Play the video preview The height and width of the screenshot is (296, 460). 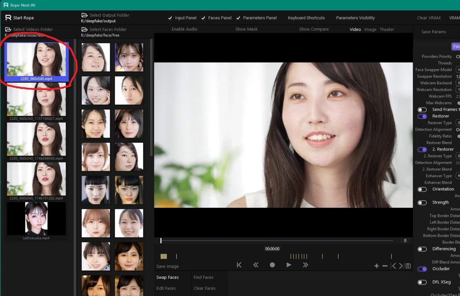click(289, 265)
